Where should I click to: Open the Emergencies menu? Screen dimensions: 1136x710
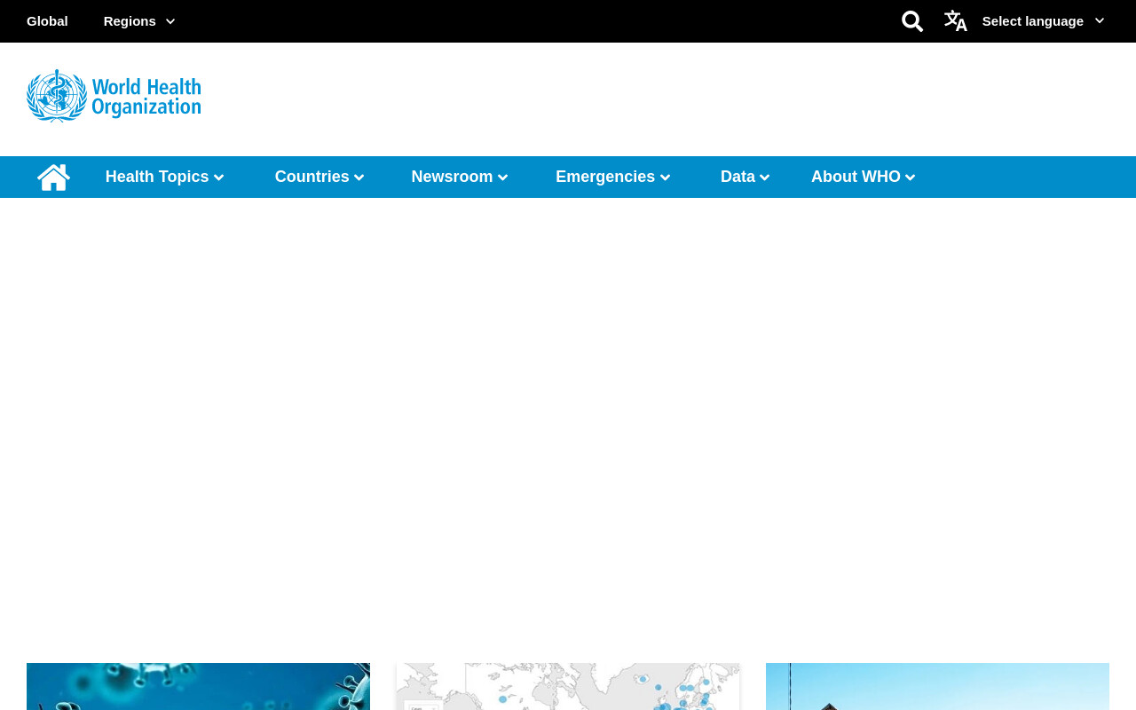pyautogui.click(x=613, y=177)
